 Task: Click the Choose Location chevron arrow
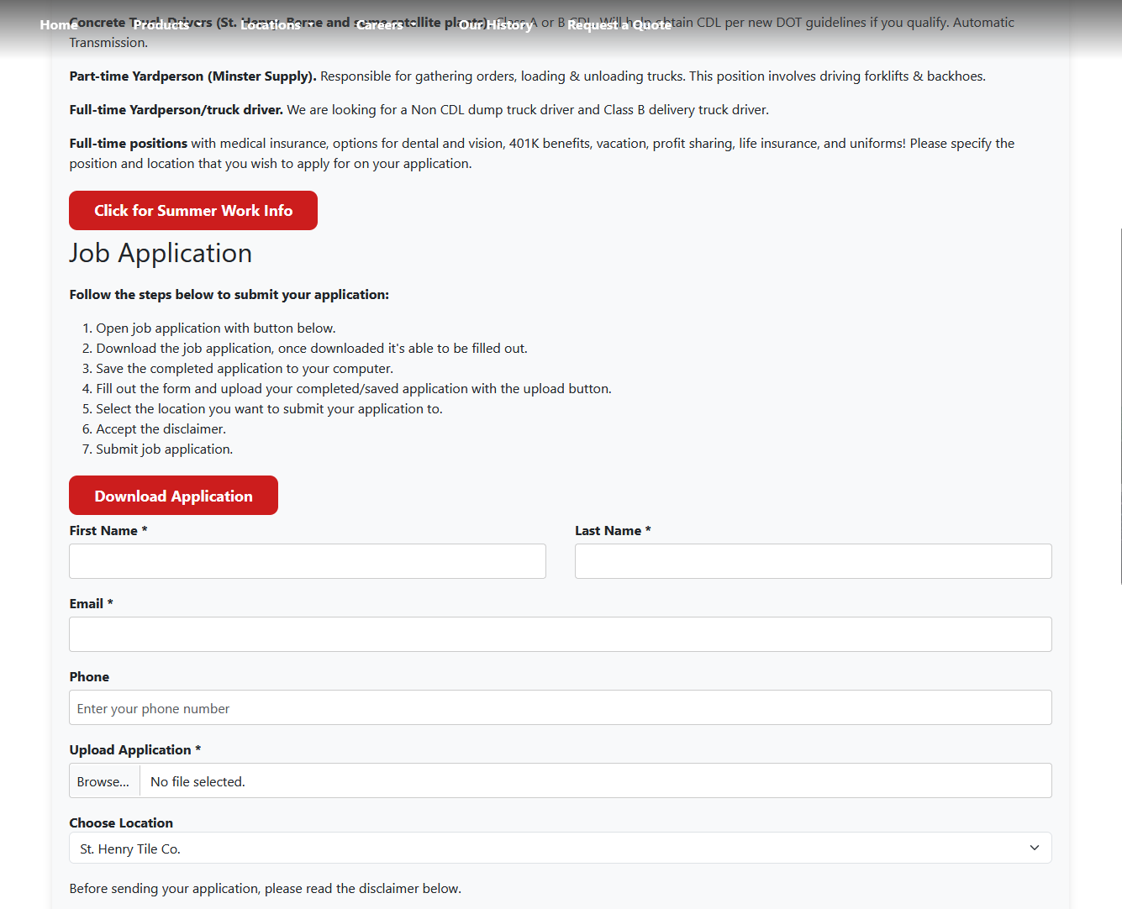tap(1034, 849)
